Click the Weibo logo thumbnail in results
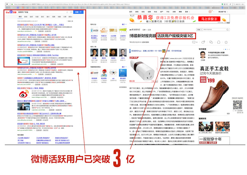 (x=23, y=94)
